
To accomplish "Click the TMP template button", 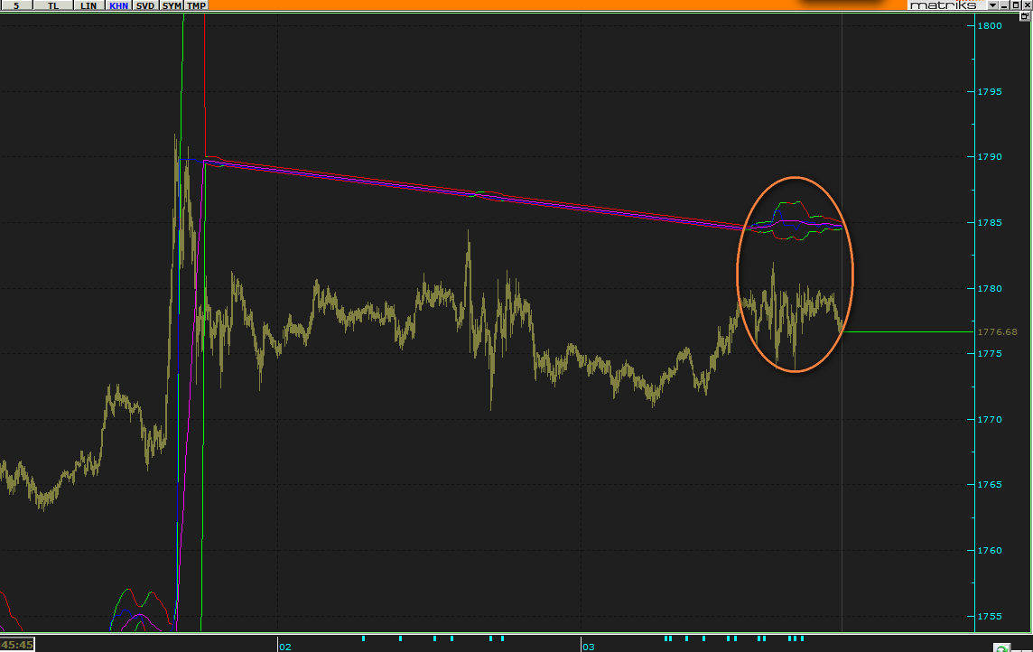I will point(196,5).
